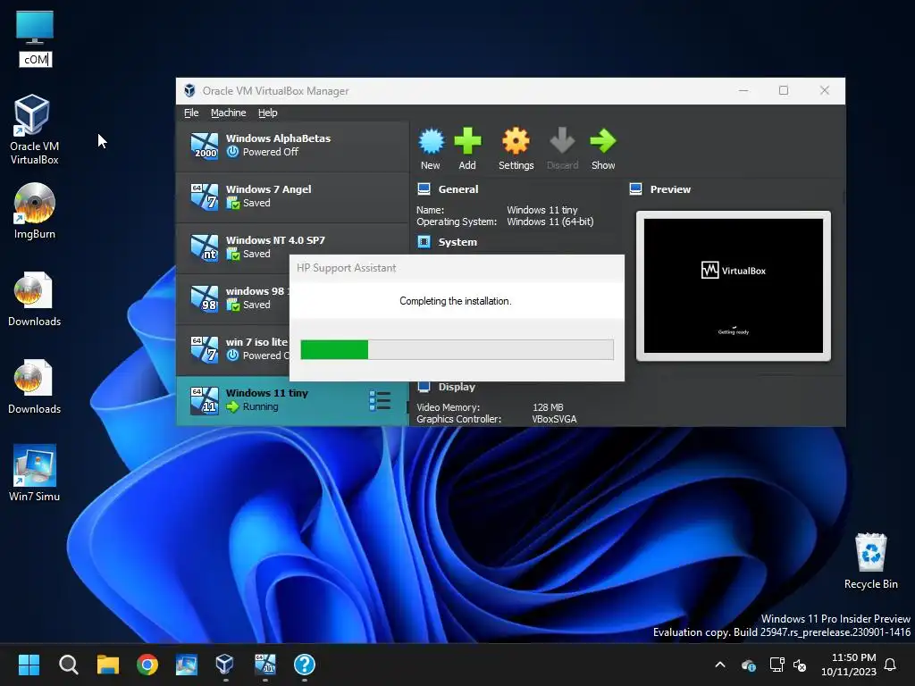Click the Preview section header icon
This screenshot has width=915, height=686.
636,189
